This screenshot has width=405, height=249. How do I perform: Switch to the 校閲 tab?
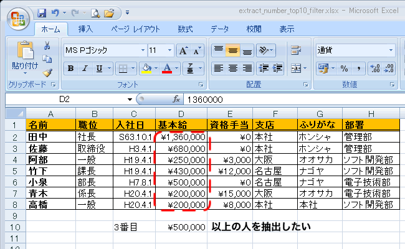click(254, 29)
